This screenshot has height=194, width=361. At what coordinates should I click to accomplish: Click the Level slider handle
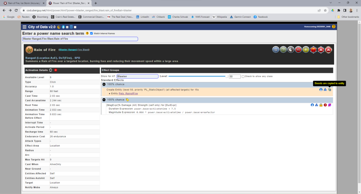(x=227, y=76)
